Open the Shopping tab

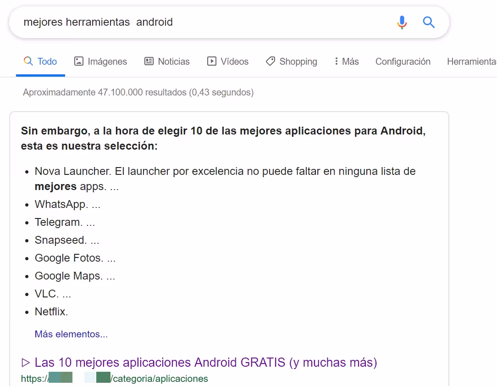[291, 61]
